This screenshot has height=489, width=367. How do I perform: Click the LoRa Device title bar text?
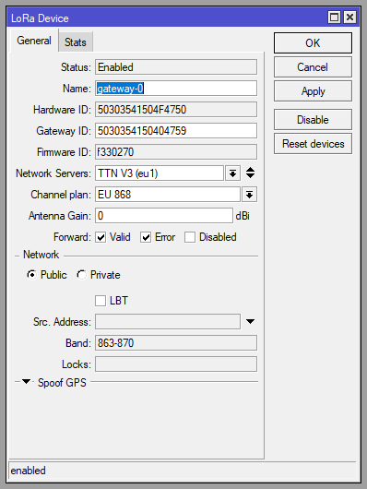pyautogui.click(x=40, y=18)
